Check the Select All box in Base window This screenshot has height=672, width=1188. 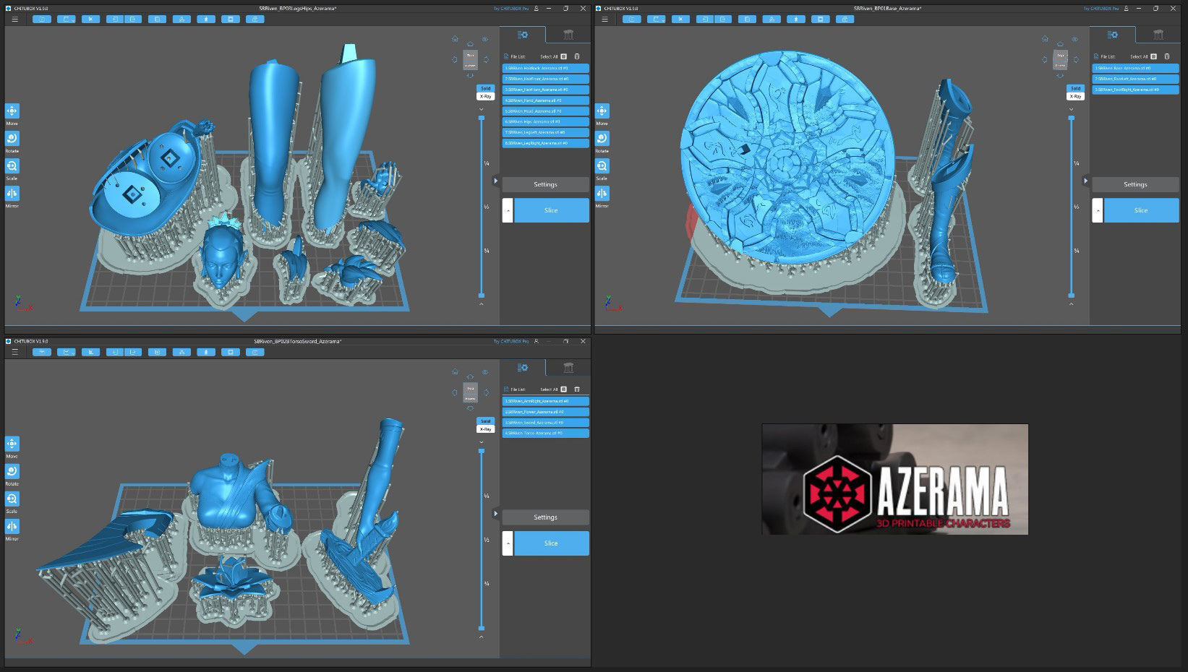[x=1154, y=56]
